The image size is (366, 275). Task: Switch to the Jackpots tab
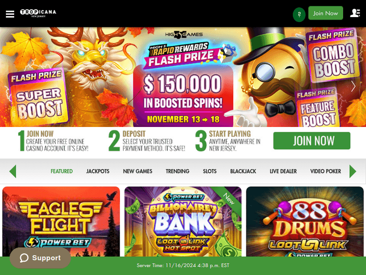click(98, 171)
